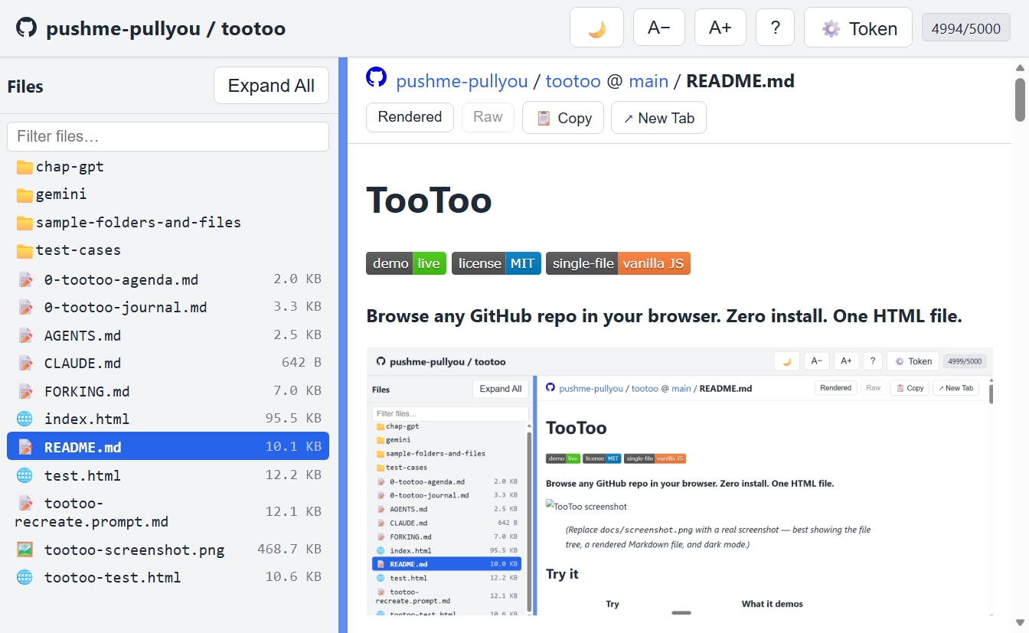Click the 468.7 KB size value
Screen dimensions: 1029x633
point(289,550)
